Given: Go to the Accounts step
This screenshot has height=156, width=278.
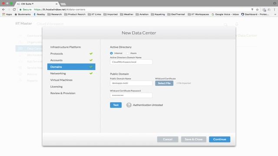Looking at the screenshot, I should pos(71,60).
